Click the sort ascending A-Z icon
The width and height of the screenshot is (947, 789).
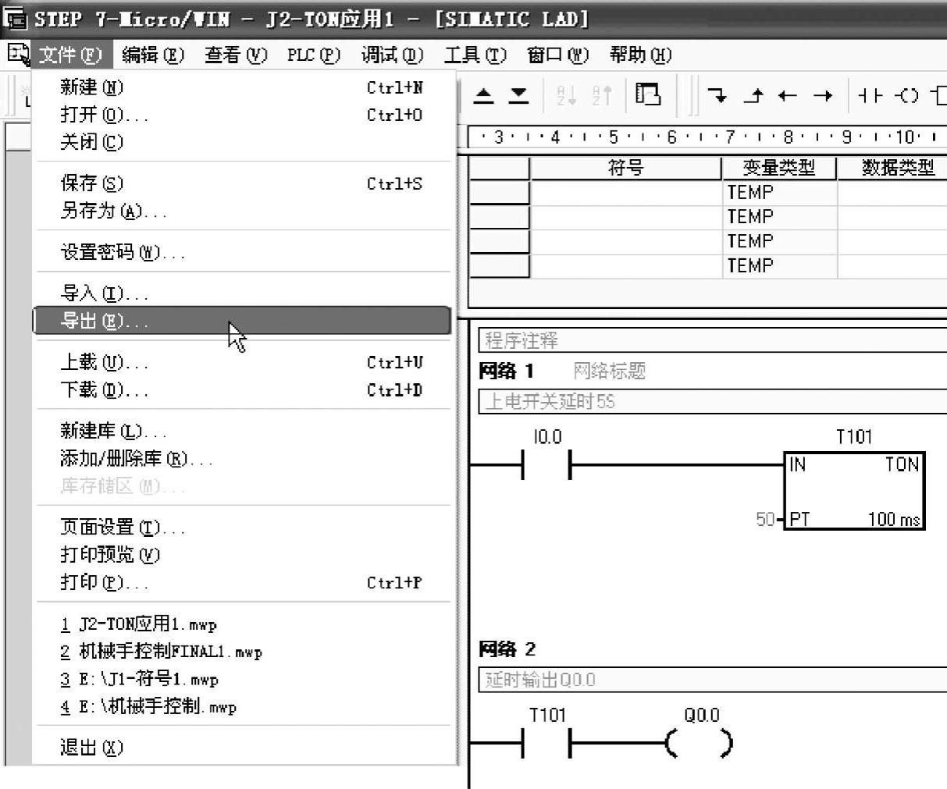click(x=566, y=96)
